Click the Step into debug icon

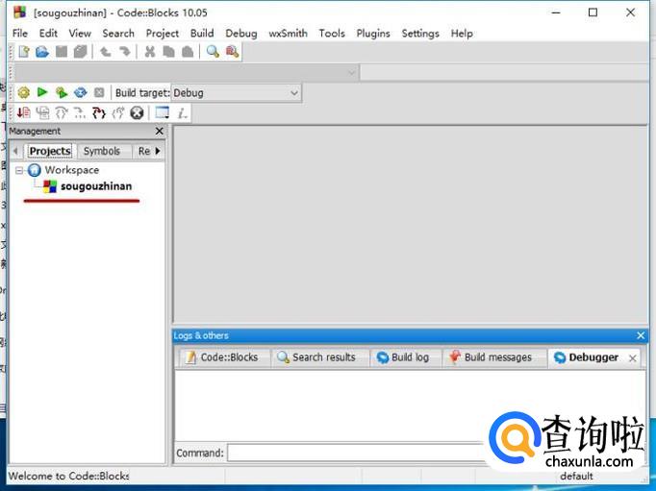99,112
